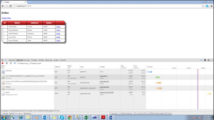Undock DevTools with the dock icon
Screen dimensions: 214x120
(209, 60)
